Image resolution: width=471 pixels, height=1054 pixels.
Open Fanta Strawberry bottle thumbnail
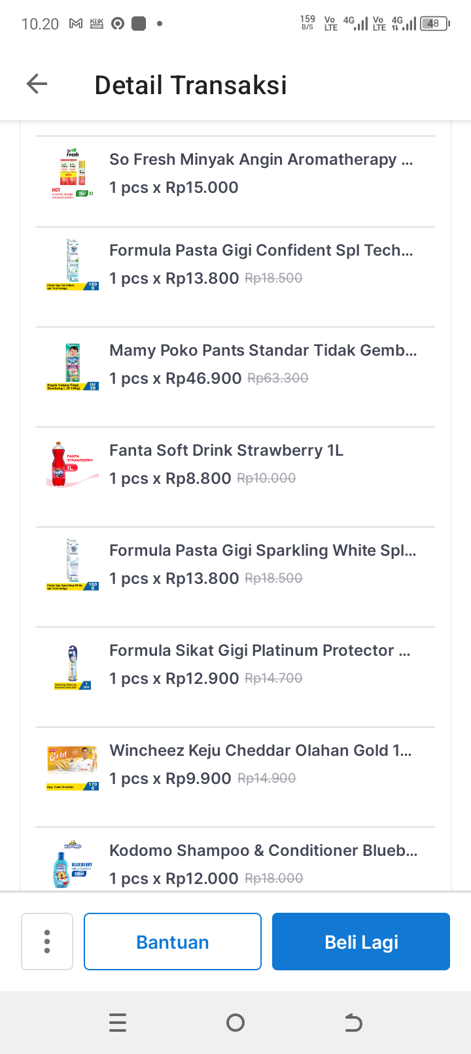click(x=73, y=465)
